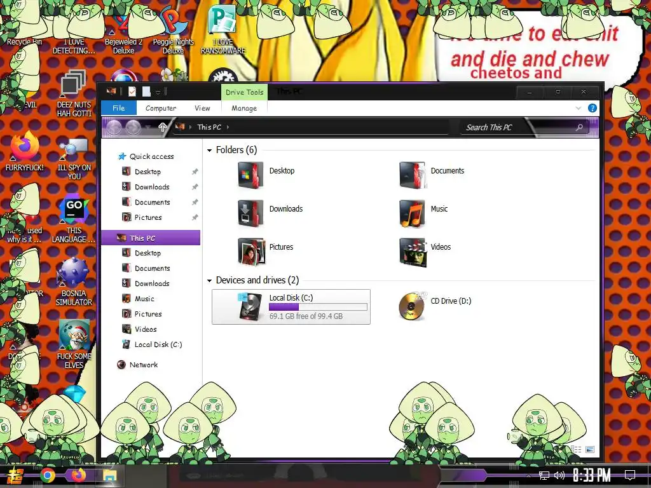
Task: Open the Music folder in Folders section
Action: 423,213
